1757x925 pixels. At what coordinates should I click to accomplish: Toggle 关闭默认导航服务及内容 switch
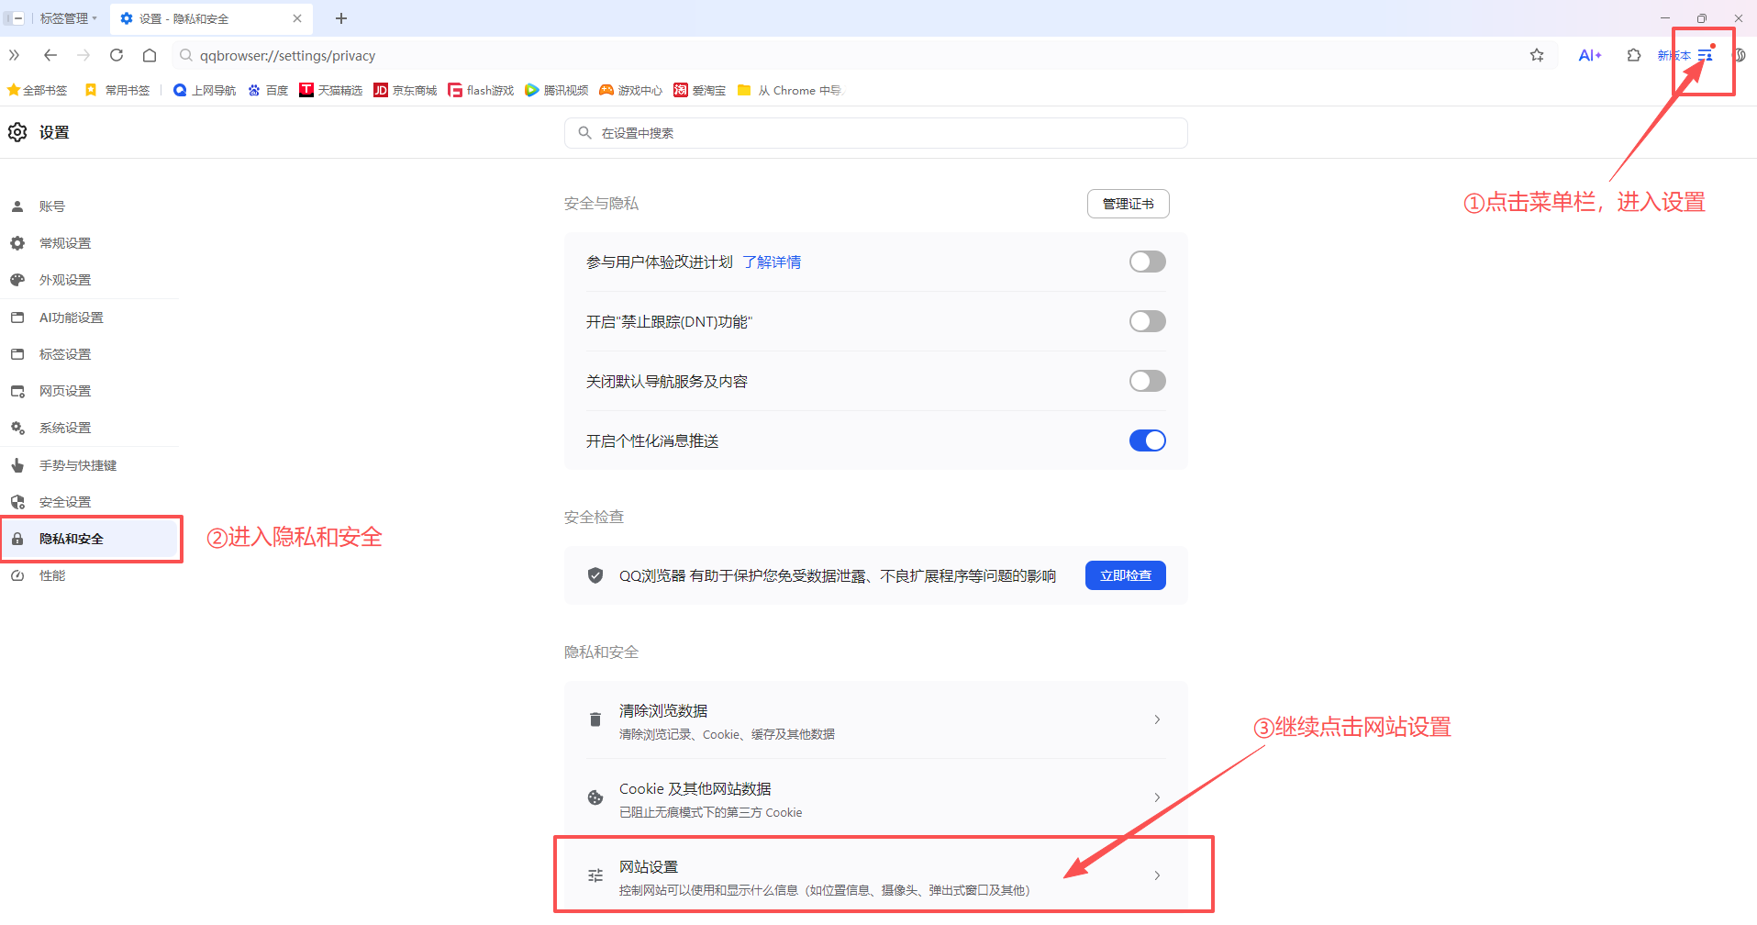tap(1148, 381)
